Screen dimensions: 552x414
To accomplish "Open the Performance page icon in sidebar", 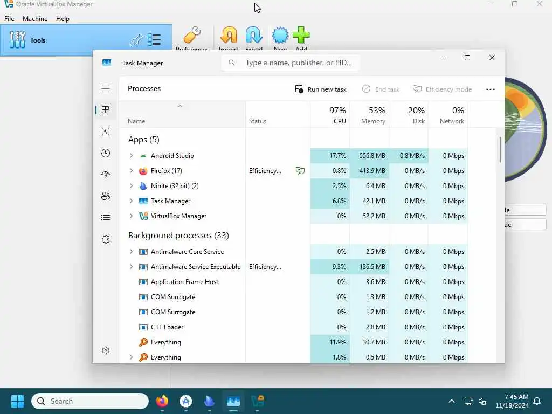I will tap(106, 132).
